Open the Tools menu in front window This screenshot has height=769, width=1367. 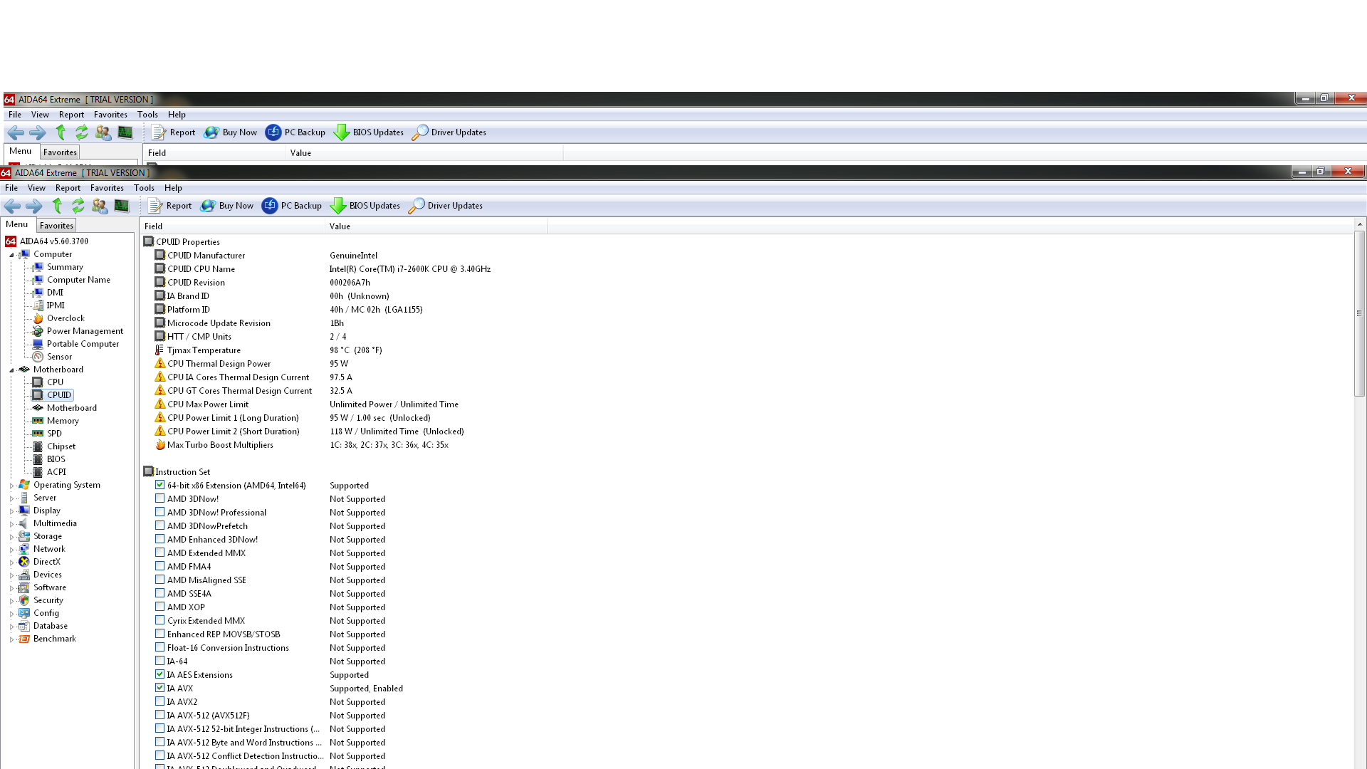point(144,188)
